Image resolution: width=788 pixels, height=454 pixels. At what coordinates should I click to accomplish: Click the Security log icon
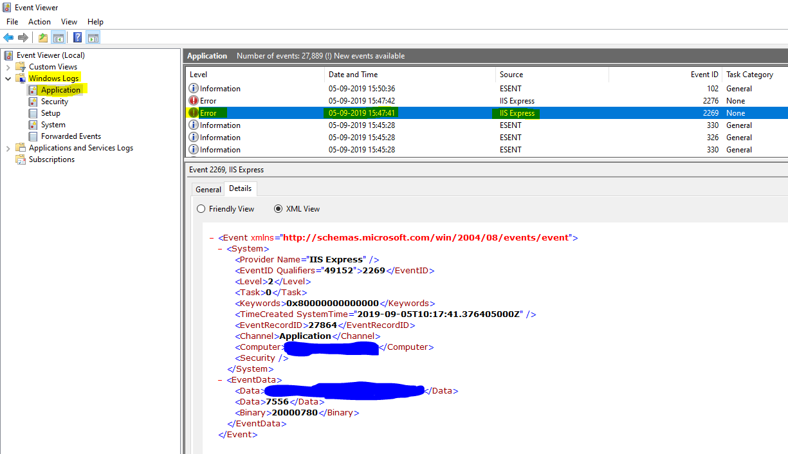coord(33,102)
